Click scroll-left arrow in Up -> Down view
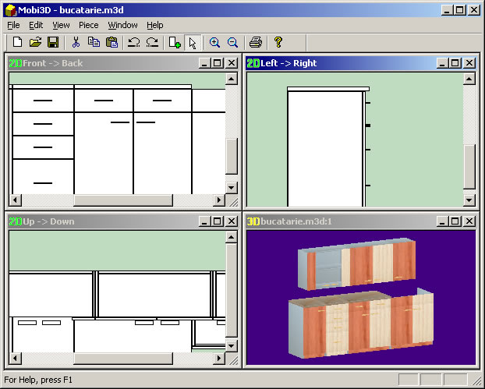The width and height of the screenshot is (485, 389). (x=16, y=359)
